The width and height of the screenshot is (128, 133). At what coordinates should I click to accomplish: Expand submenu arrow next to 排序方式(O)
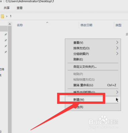(x=117, y=48)
